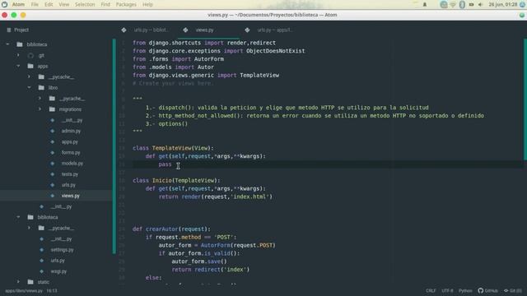Click the line 'from .models import Autor'
Screen dimensions: 527x296
click(173, 67)
